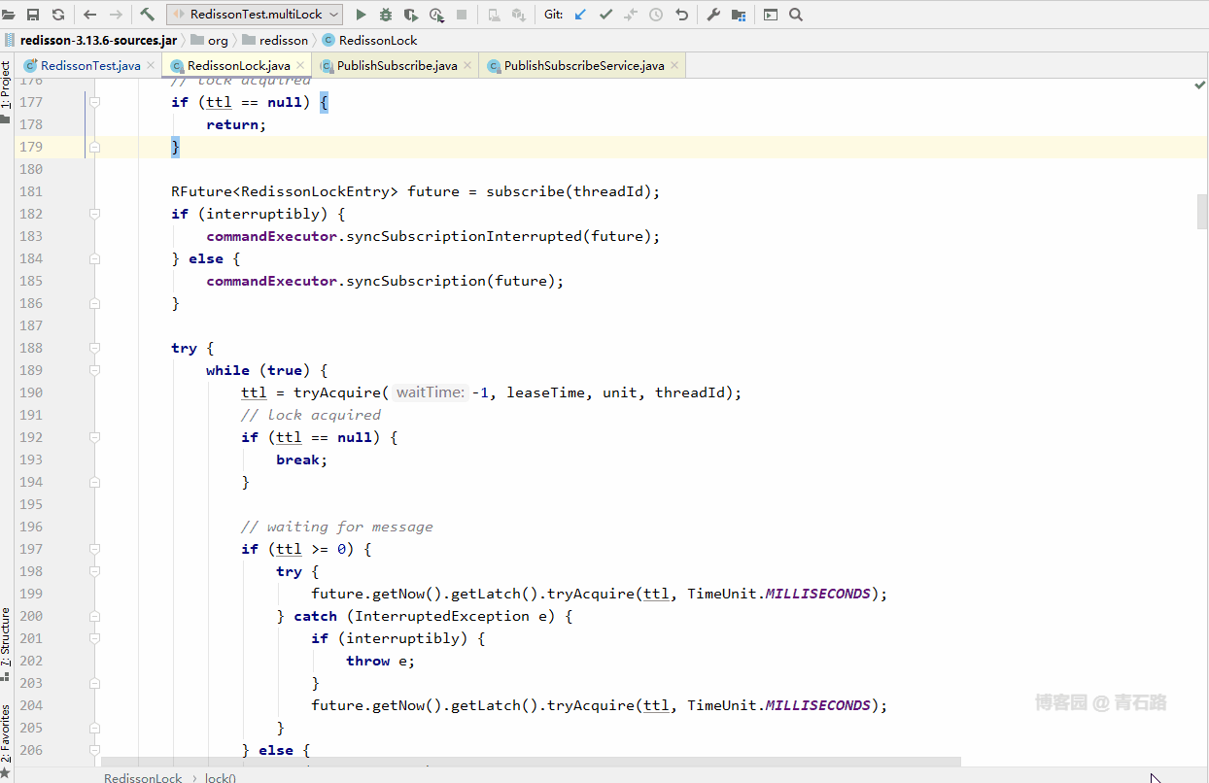
Task: Open the Project tool window
Action: [x=6, y=91]
